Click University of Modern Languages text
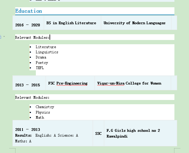Image resolution: width=189 pixels, height=153 pixels. coord(134,23)
